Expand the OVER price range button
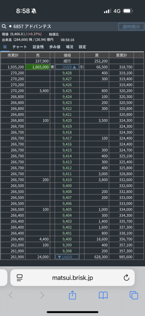 click(67, 67)
